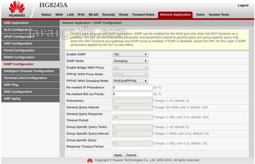Switch to the LAN tab
The image size is (255, 164).
[70, 15]
